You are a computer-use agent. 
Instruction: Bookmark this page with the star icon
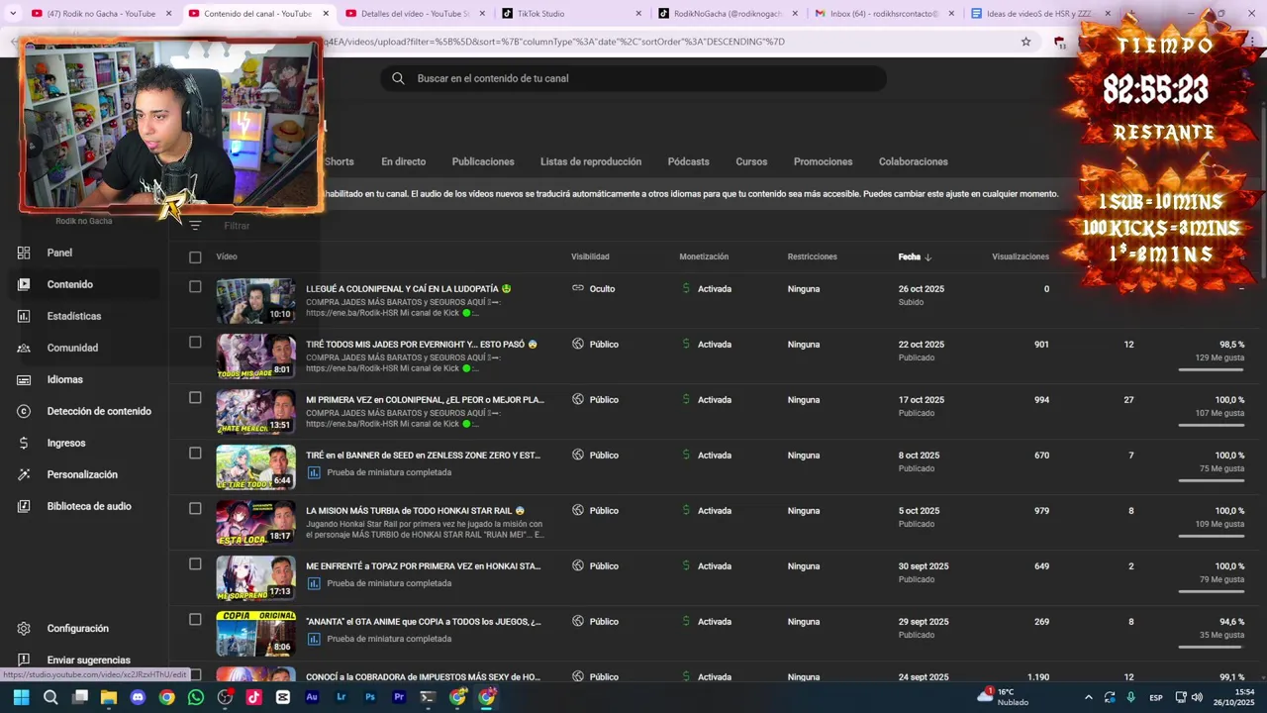(1025, 42)
